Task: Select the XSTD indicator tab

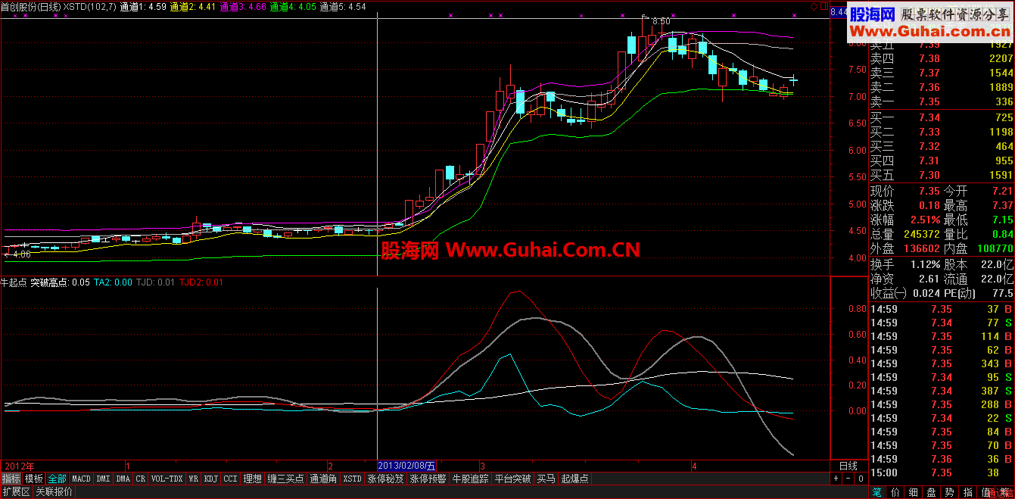Action: (x=353, y=479)
